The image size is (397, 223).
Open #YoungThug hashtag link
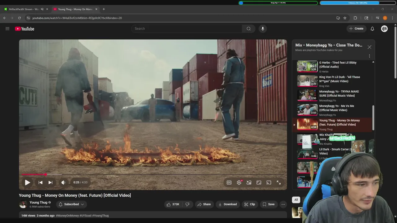point(100,216)
